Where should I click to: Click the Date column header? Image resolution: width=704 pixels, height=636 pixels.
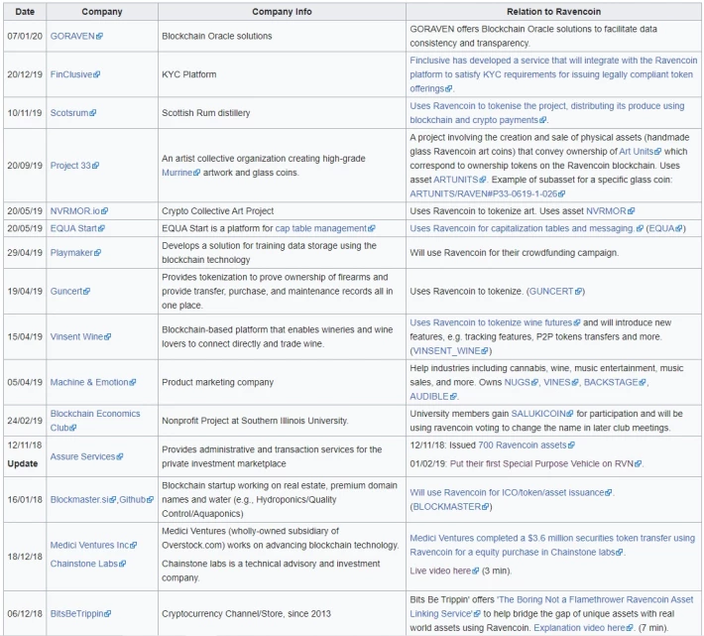coord(25,12)
